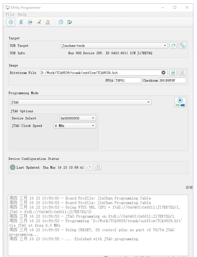Click the pencil edit toolbar icon

[x=39, y=22]
